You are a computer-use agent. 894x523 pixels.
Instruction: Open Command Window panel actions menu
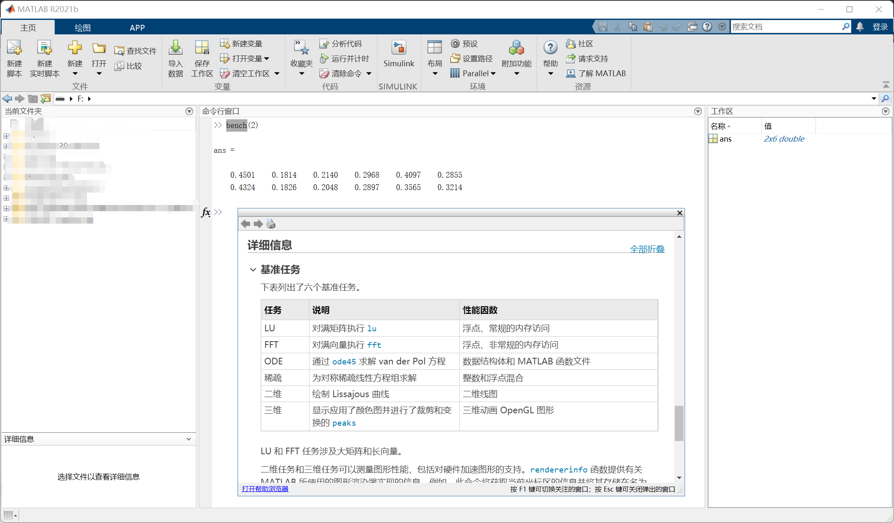pyautogui.click(x=698, y=111)
